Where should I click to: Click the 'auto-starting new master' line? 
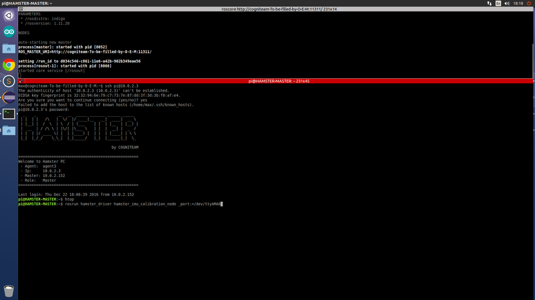45,42
